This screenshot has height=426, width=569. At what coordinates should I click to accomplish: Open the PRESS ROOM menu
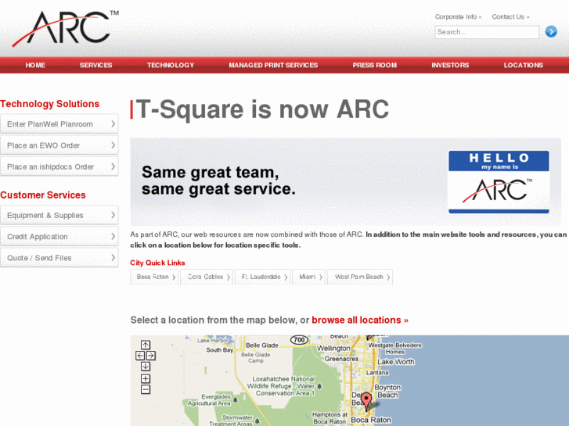374,65
